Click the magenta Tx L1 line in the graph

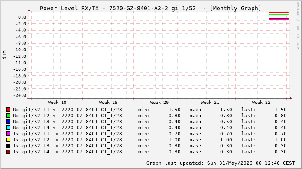point(279,19)
